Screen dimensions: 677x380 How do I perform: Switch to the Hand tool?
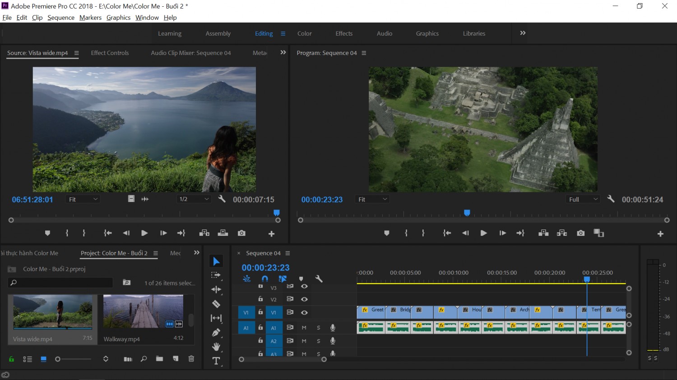click(216, 347)
